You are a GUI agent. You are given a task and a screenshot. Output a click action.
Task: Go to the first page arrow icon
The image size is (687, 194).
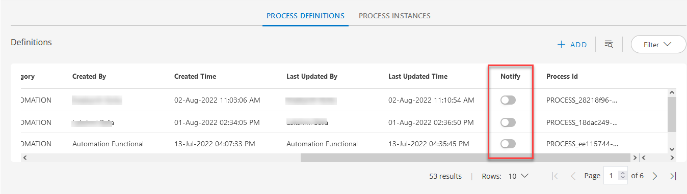point(555,176)
